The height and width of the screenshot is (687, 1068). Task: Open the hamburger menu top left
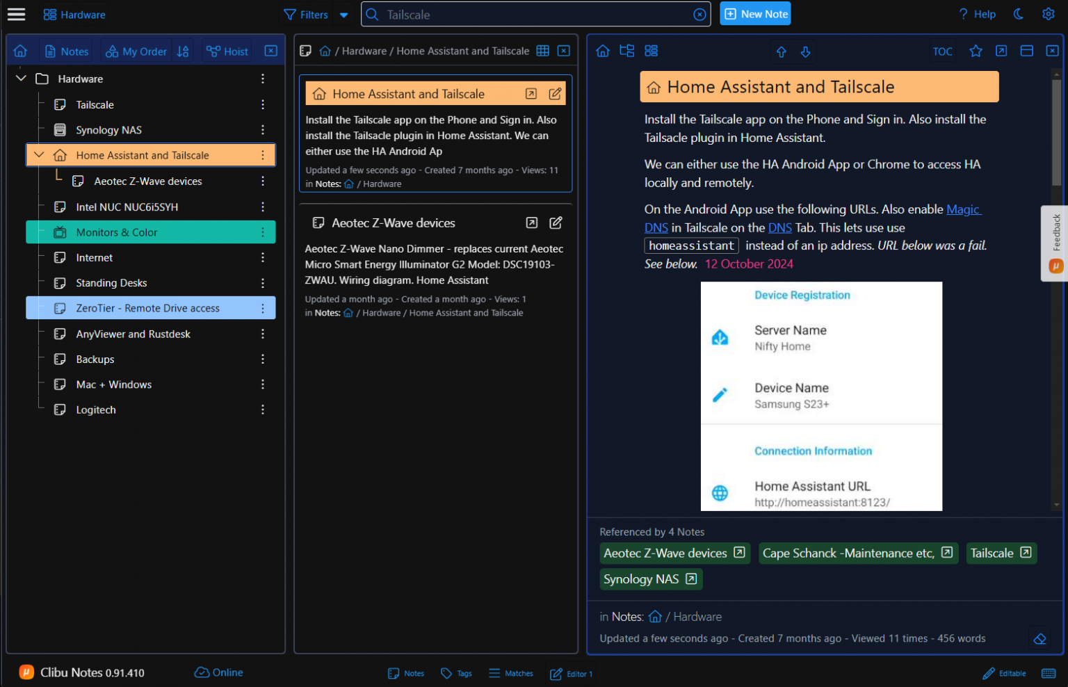[x=16, y=14]
